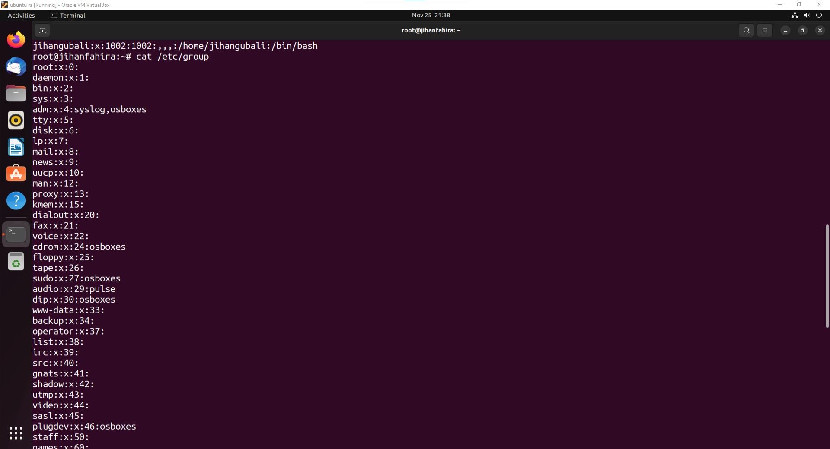Click the line proxy:x:13:

pos(61,194)
